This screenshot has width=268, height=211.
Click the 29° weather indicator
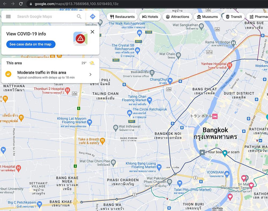84,63
